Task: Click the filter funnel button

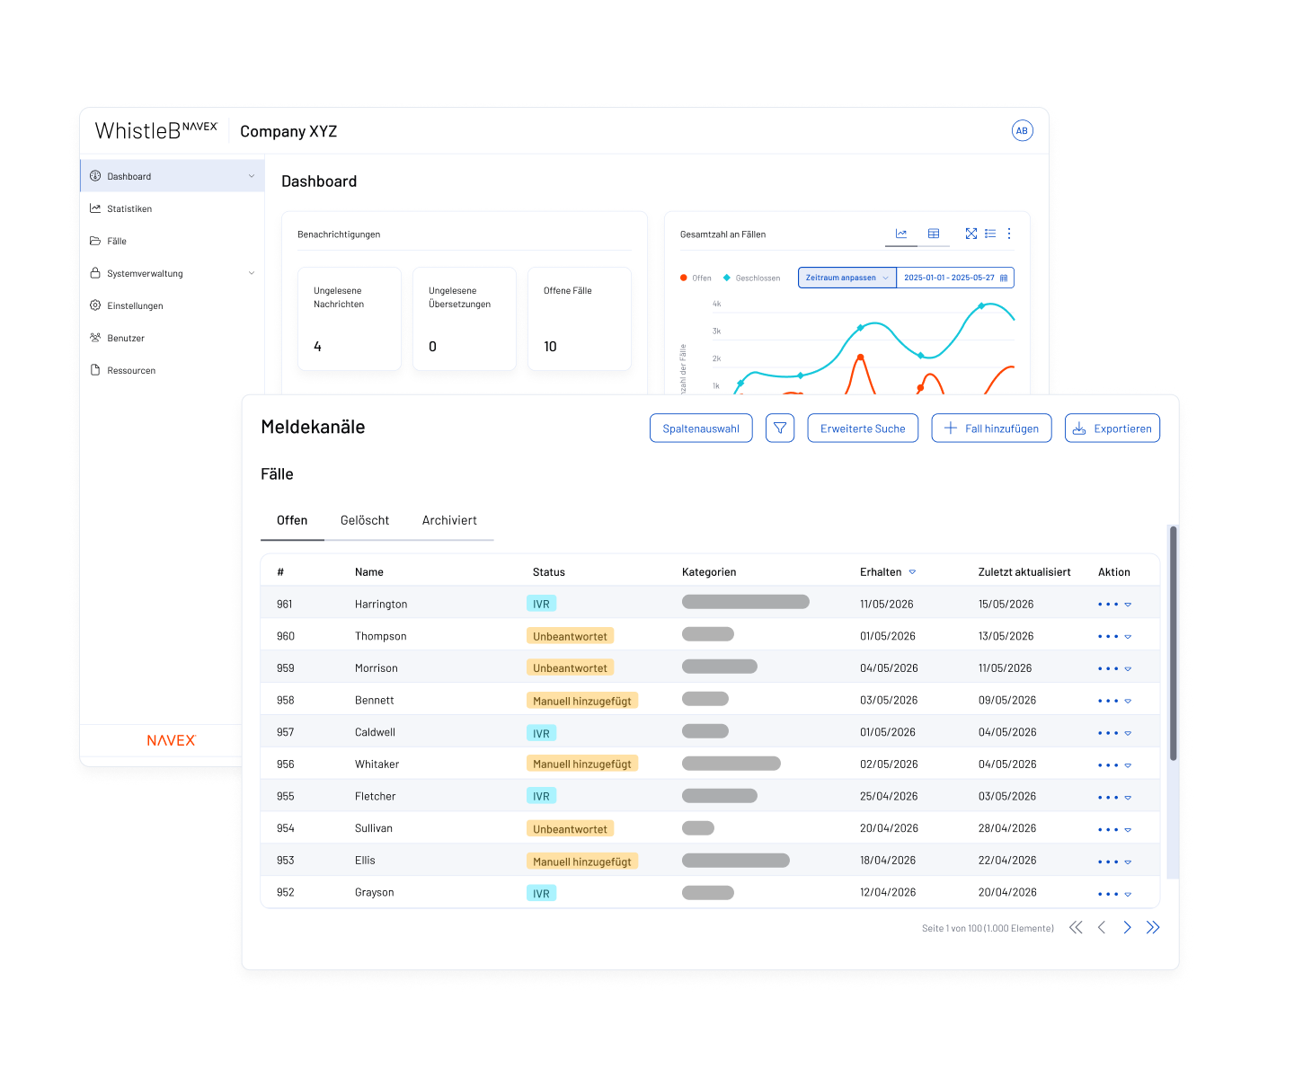Action: click(780, 429)
